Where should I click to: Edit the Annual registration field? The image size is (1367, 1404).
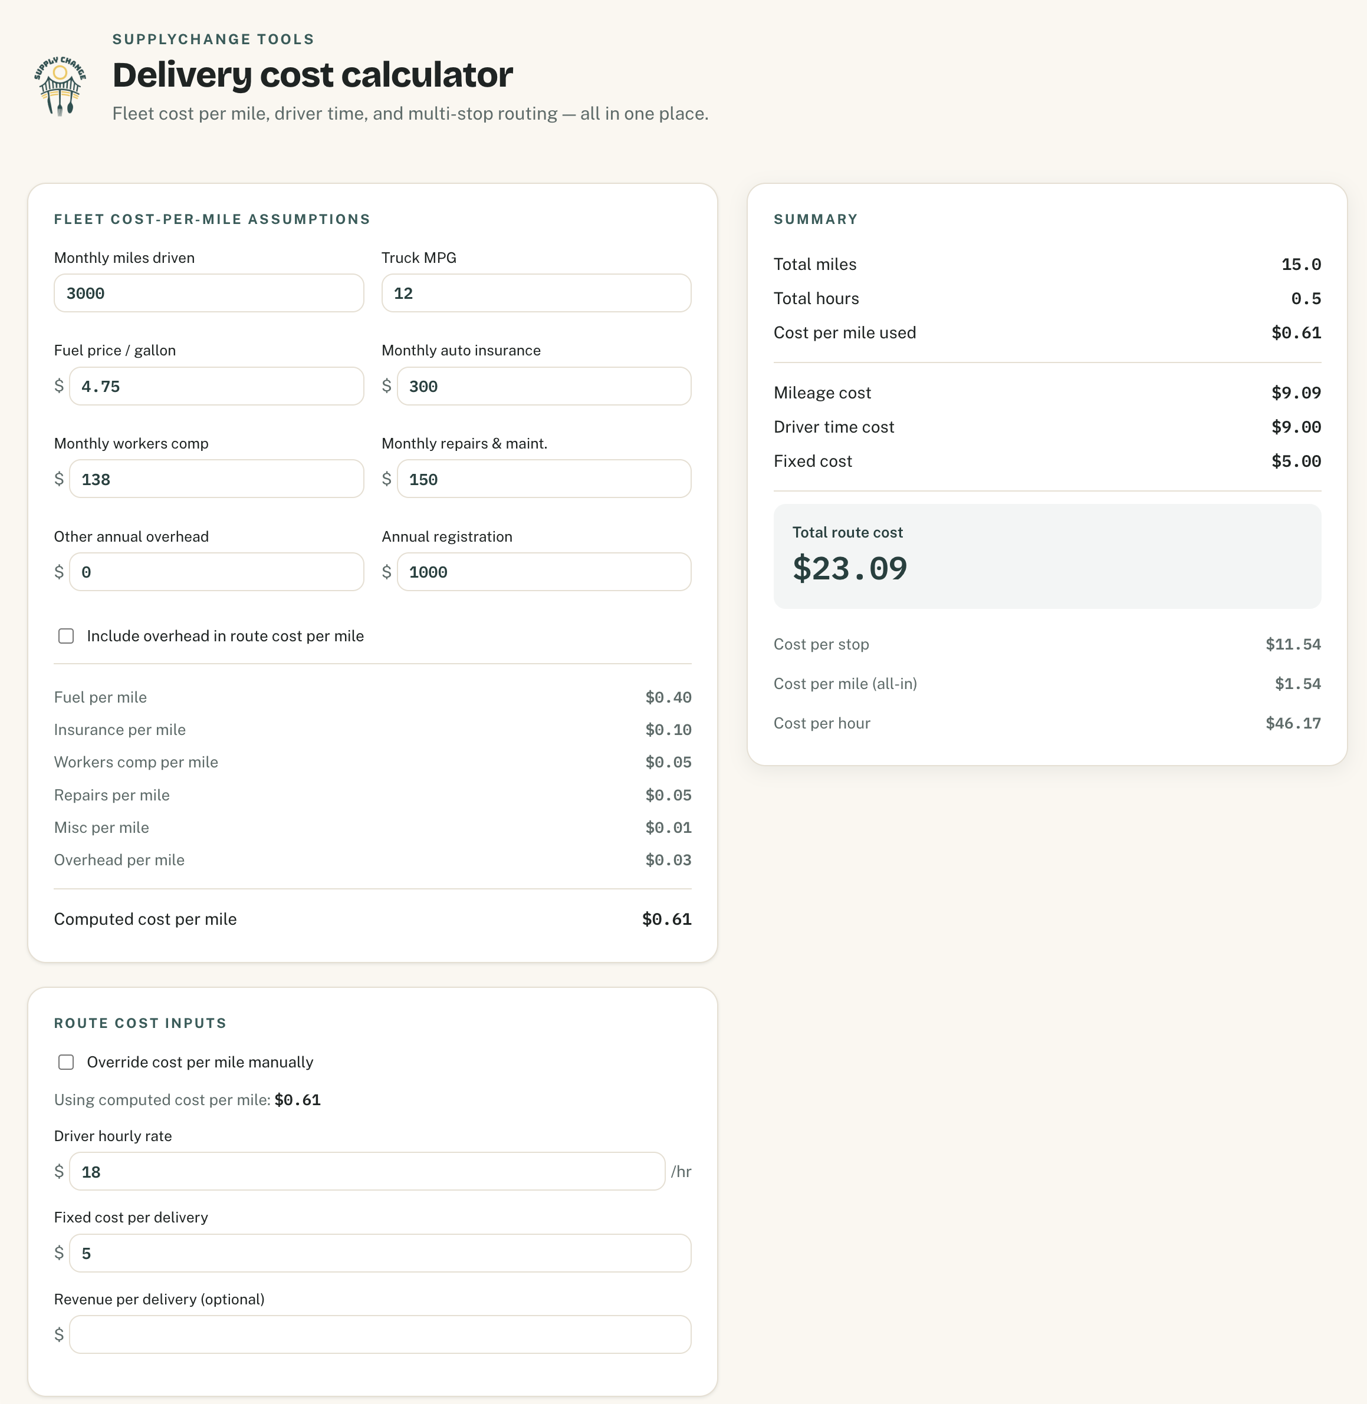544,572
